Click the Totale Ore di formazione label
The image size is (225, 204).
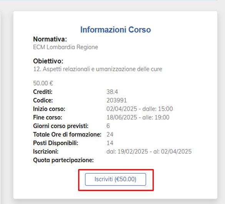67,134
